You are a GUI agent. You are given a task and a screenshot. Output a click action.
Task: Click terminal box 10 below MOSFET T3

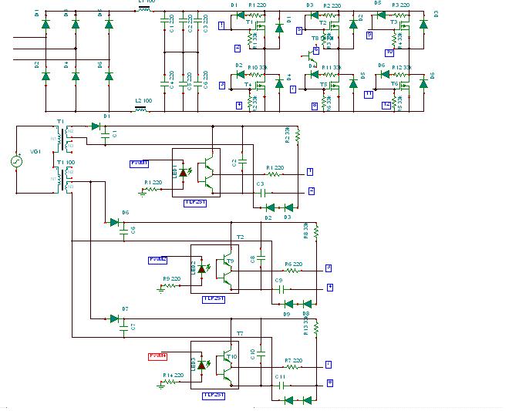pos(389,52)
